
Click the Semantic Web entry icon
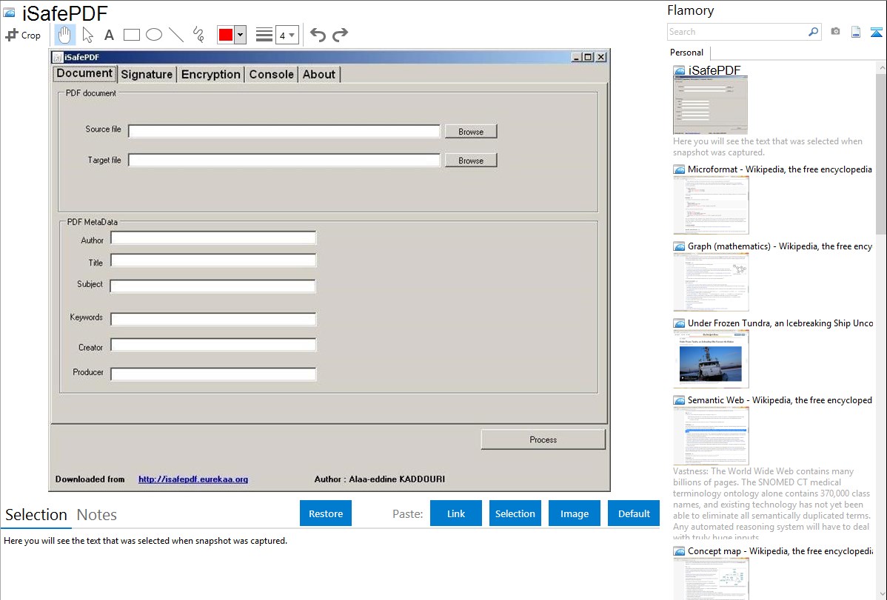click(679, 400)
